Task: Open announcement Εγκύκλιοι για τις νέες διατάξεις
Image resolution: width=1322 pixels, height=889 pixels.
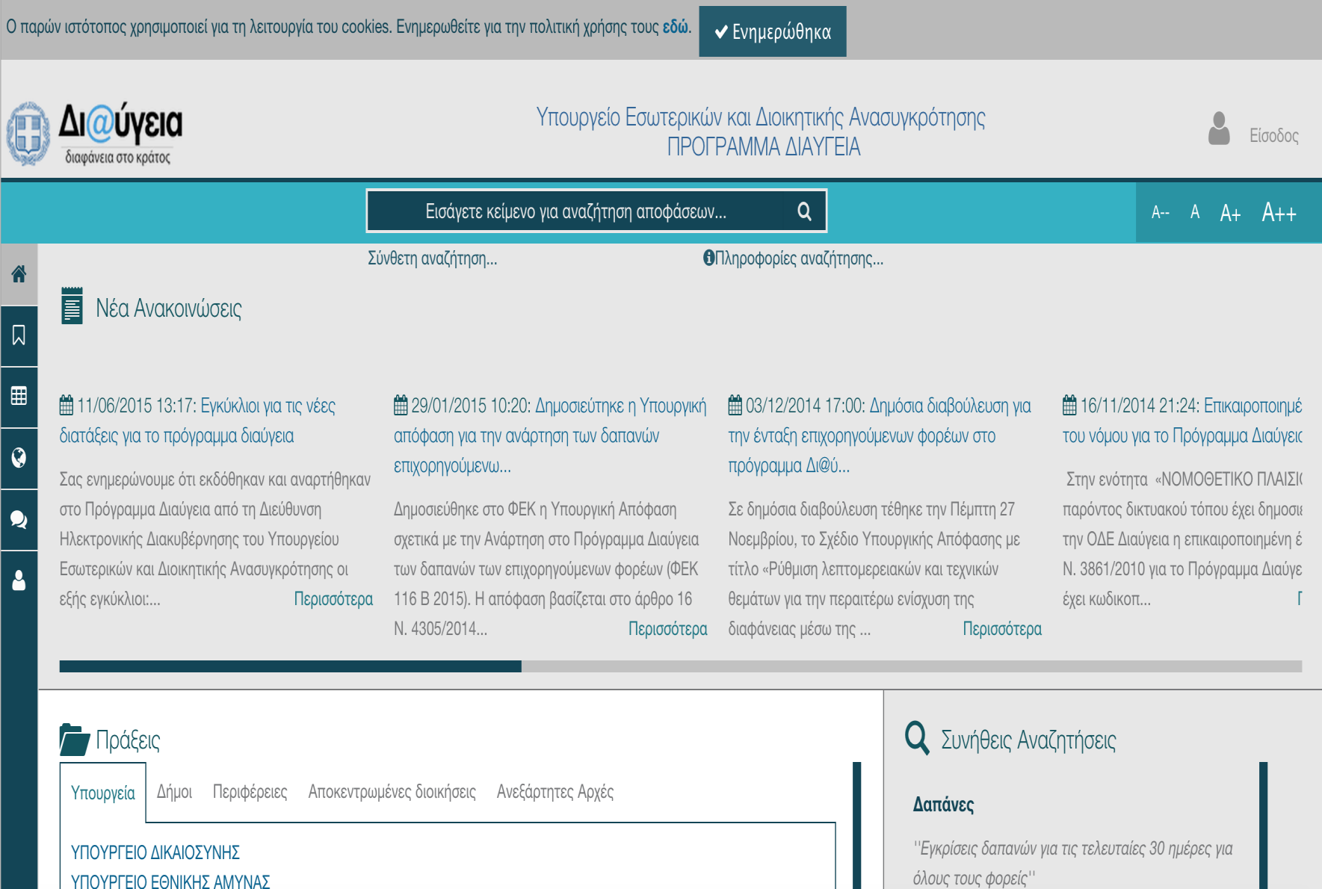Action: [x=197, y=421]
